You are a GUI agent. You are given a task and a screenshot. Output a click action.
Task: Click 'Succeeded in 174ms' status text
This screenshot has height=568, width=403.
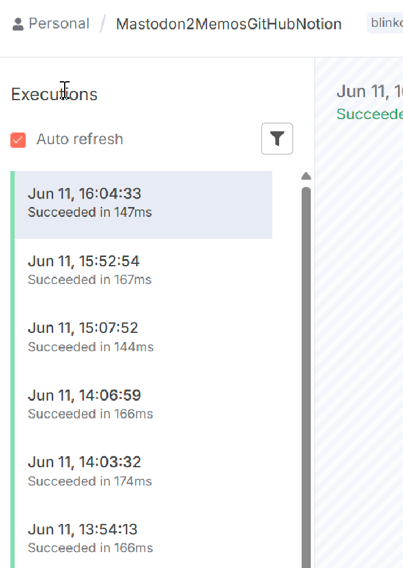[x=90, y=481]
